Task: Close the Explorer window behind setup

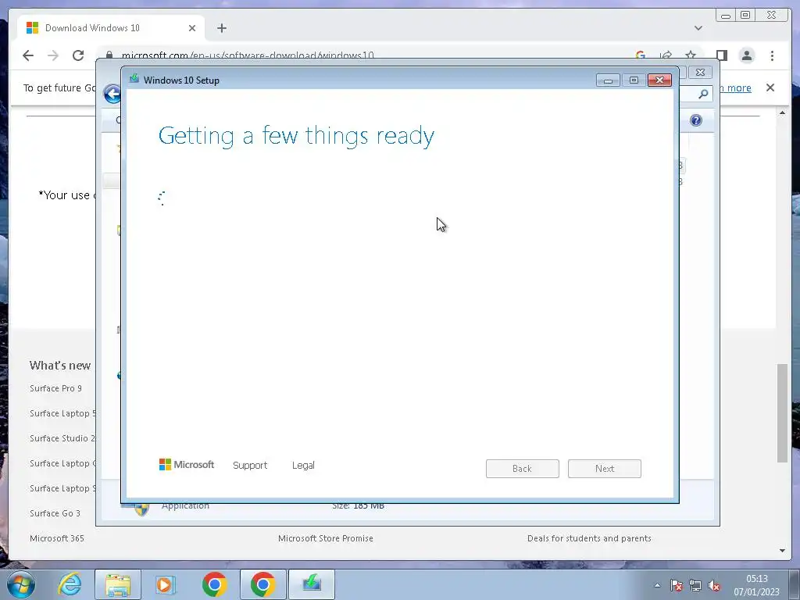Action: click(701, 73)
